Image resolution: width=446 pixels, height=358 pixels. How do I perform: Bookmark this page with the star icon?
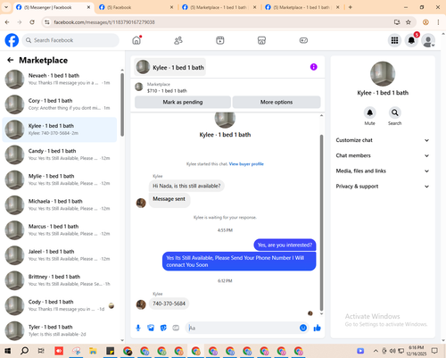point(409,22)
